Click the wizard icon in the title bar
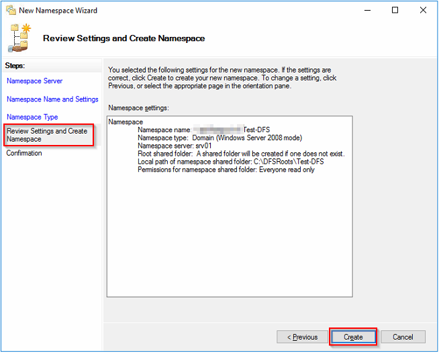The height and width of the screenshot is (353, 439). [10, 10]
